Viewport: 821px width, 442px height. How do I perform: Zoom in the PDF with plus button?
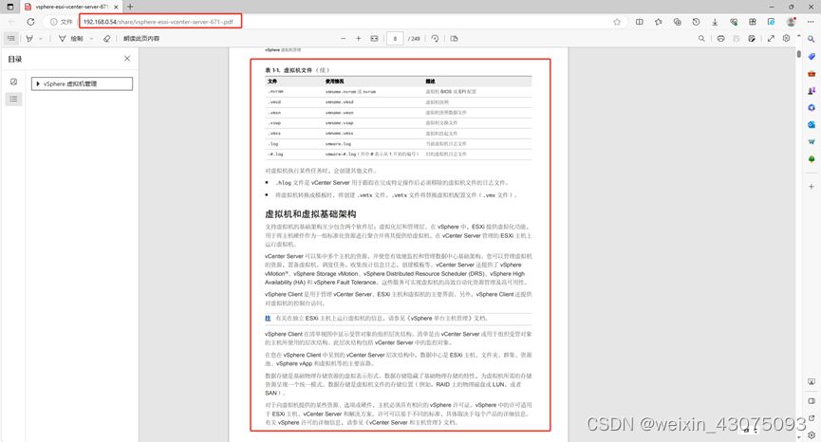(359, 38)
